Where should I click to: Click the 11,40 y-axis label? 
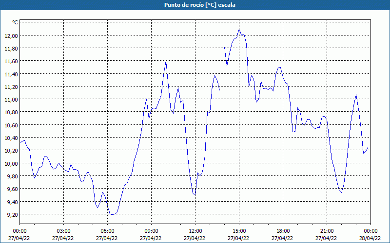pos(11,74)
